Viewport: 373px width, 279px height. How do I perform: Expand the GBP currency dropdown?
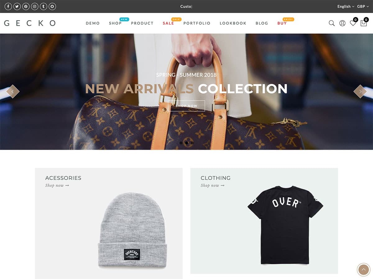[363, 7]
